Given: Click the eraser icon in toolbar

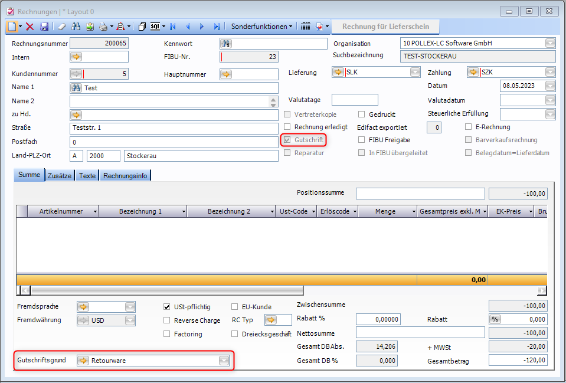Looking at the screenshot, I should 61,27.
